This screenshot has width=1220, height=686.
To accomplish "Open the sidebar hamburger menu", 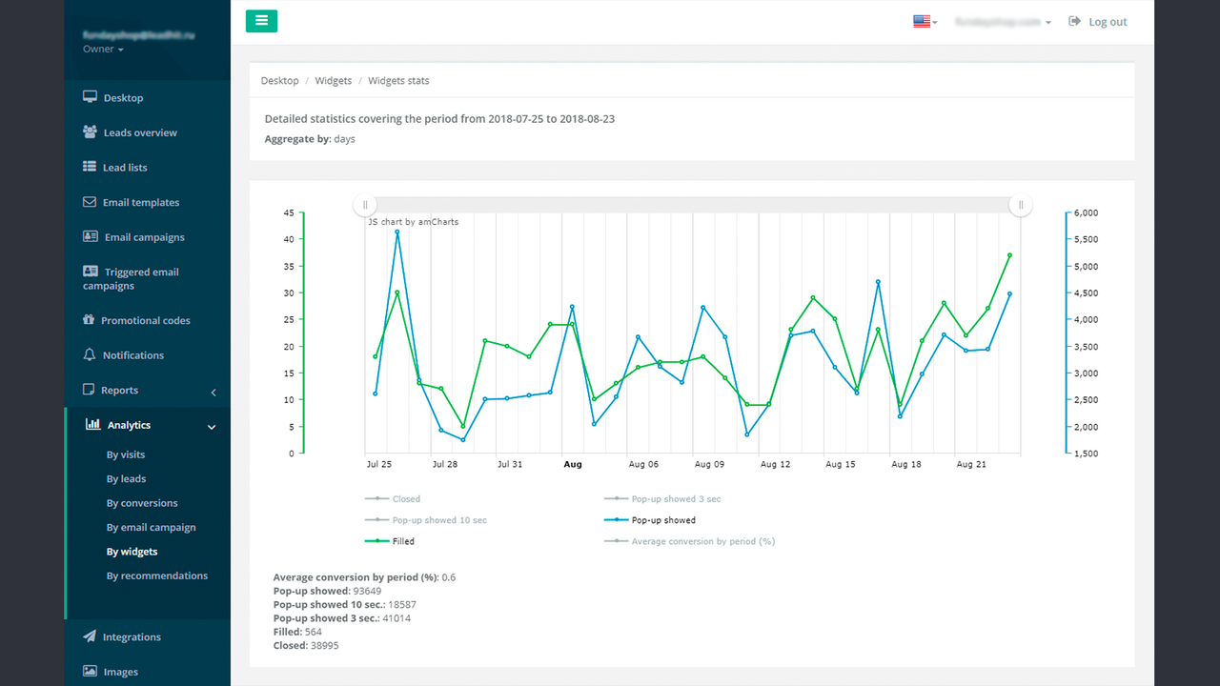I will pyautogui.click(x=261, y=20).
